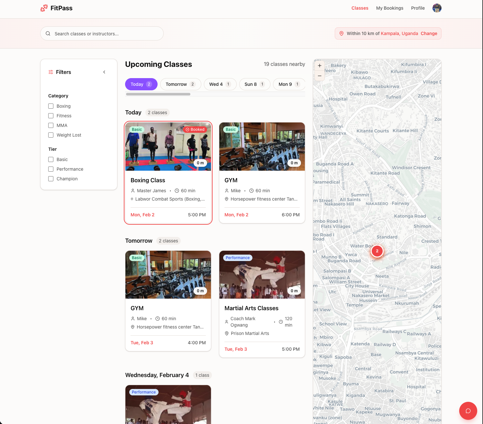This screenshot has width=483, height=424.
Task: Click the search classes input field
Action: click(102, 33)
